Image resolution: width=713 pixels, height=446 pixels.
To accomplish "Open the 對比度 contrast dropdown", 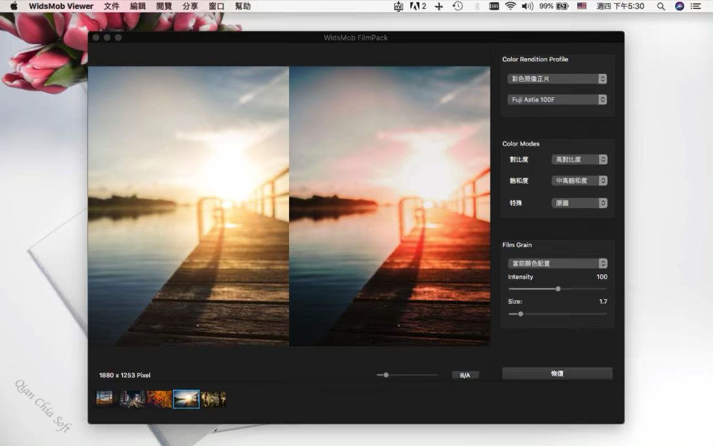I will coord(579,159).
